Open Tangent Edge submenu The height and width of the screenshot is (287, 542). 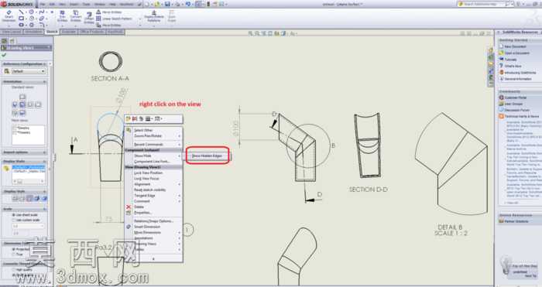click(x=153, y=196)
